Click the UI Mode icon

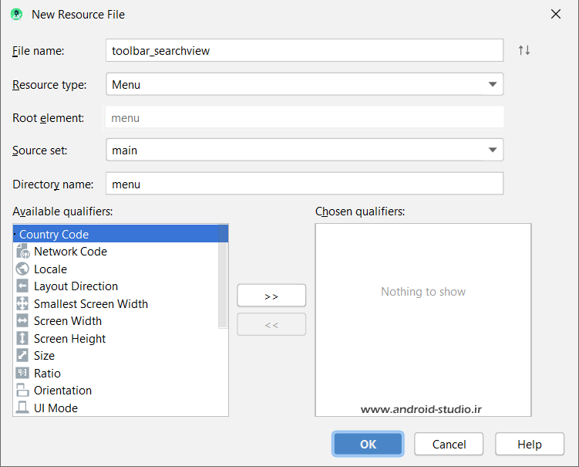coord(22,408)
